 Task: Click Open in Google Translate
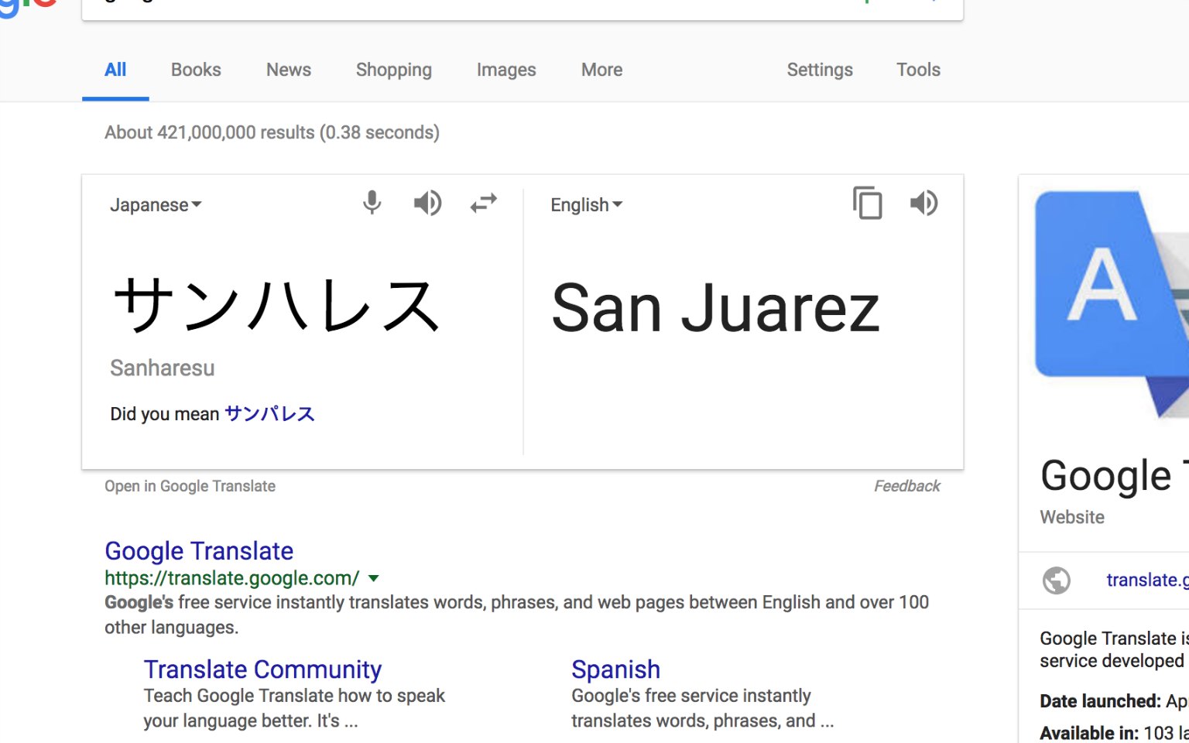190,486
